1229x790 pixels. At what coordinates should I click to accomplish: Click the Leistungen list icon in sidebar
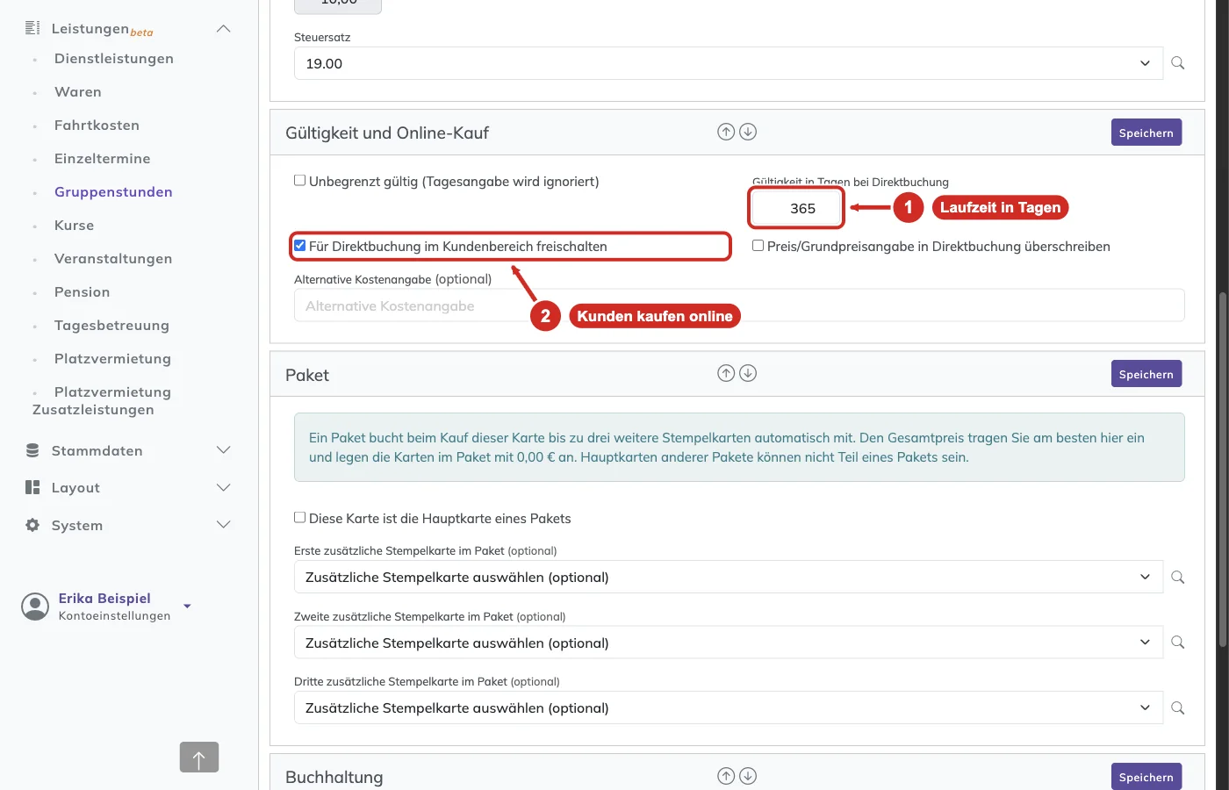[32, 28]
